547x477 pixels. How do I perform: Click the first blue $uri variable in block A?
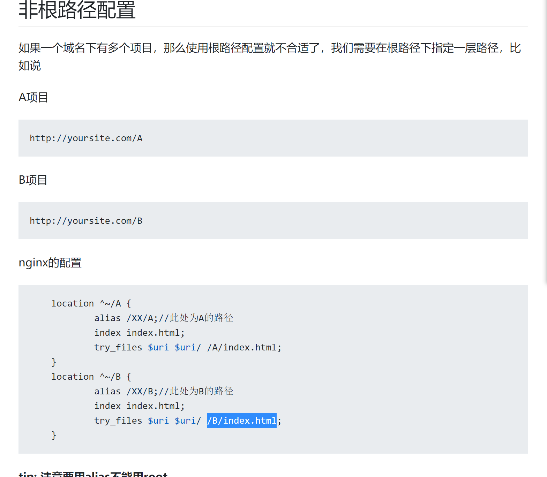tap(158, 348)
